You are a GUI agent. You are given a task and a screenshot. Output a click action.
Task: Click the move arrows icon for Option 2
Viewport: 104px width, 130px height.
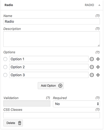coord(98,67)
